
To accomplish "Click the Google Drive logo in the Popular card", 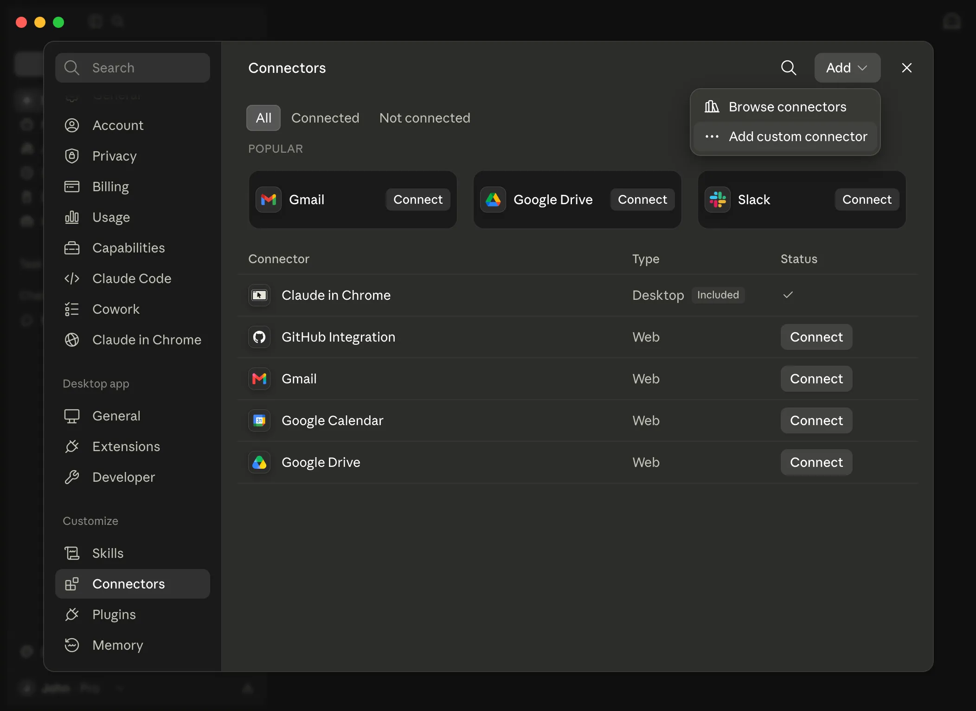I will (x=493, y=200).
